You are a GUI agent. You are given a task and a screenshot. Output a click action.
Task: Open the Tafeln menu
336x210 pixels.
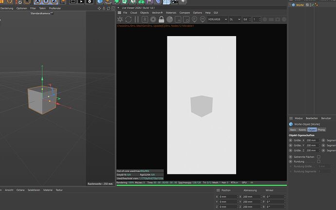[x=42, y=8]
